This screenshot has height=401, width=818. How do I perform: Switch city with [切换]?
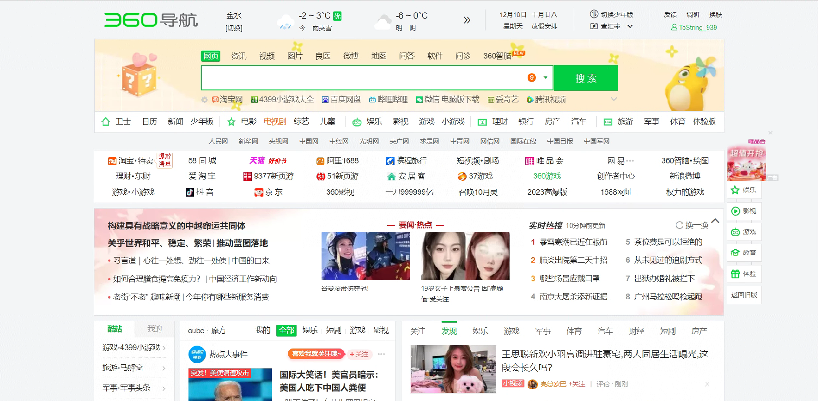click(234, 28)
